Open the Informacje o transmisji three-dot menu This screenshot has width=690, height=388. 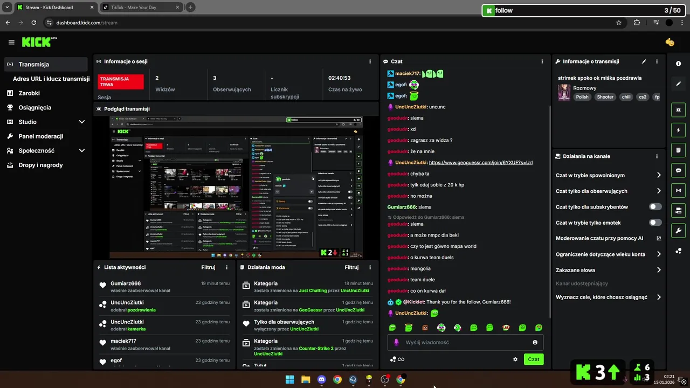[x=657, y=61]
